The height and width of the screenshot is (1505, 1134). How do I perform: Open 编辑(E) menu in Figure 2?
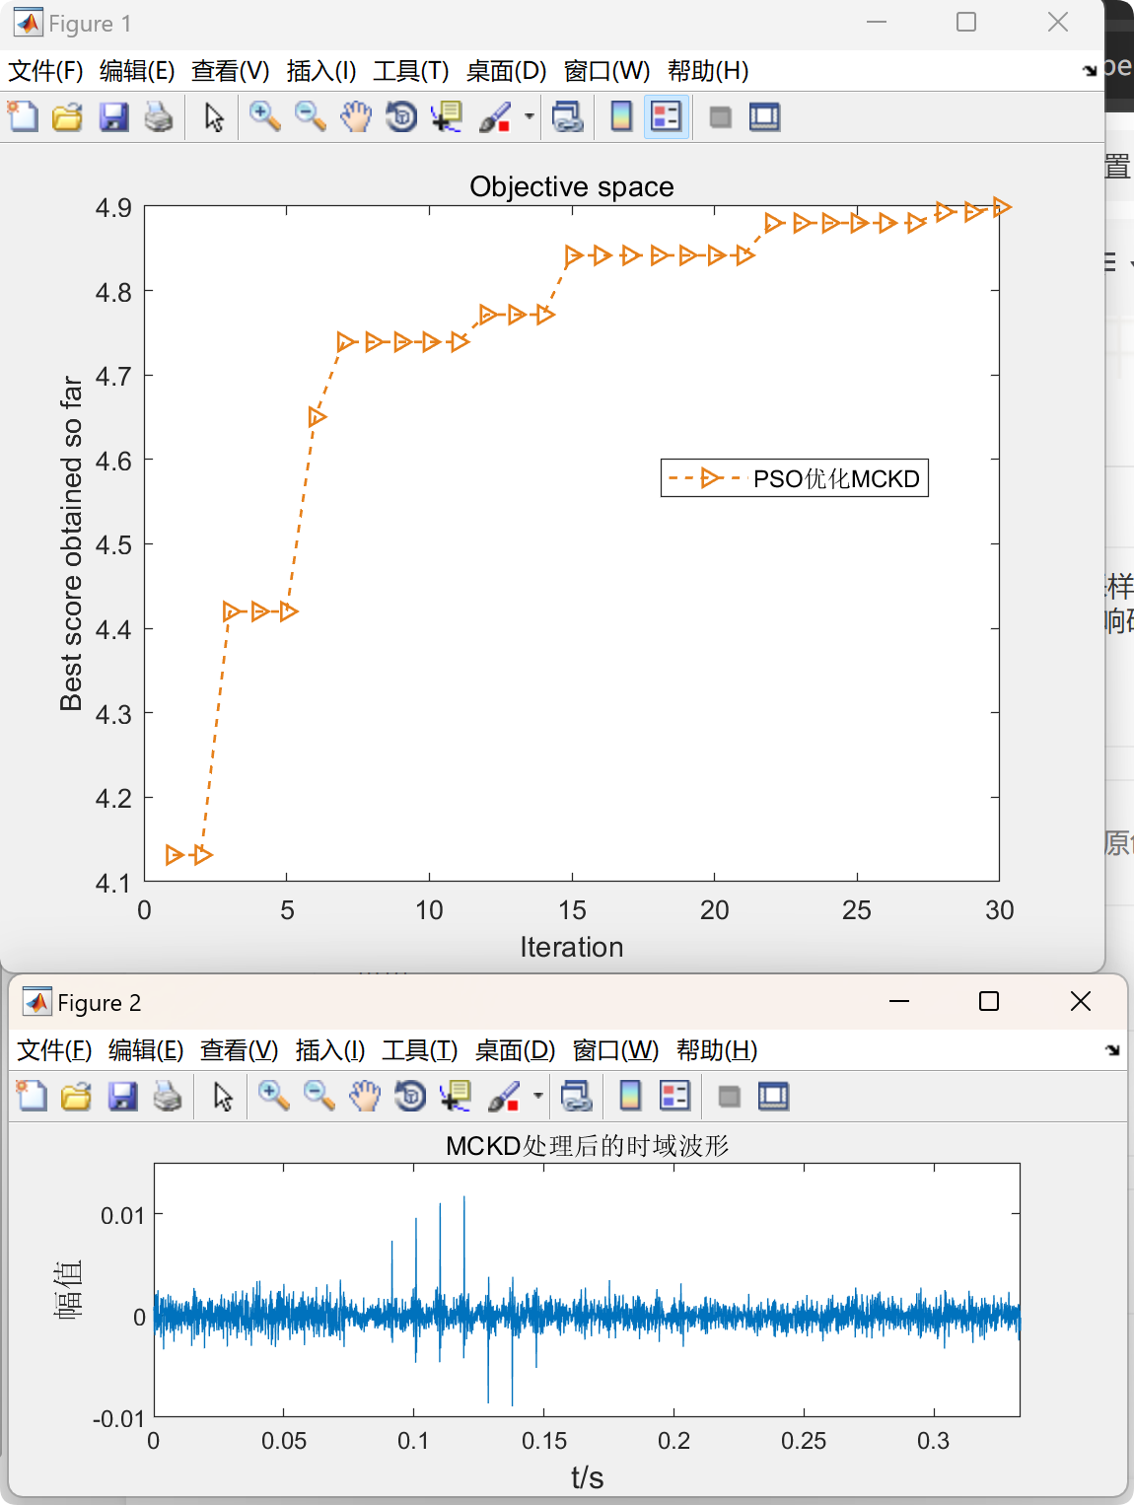point(146,1050)
